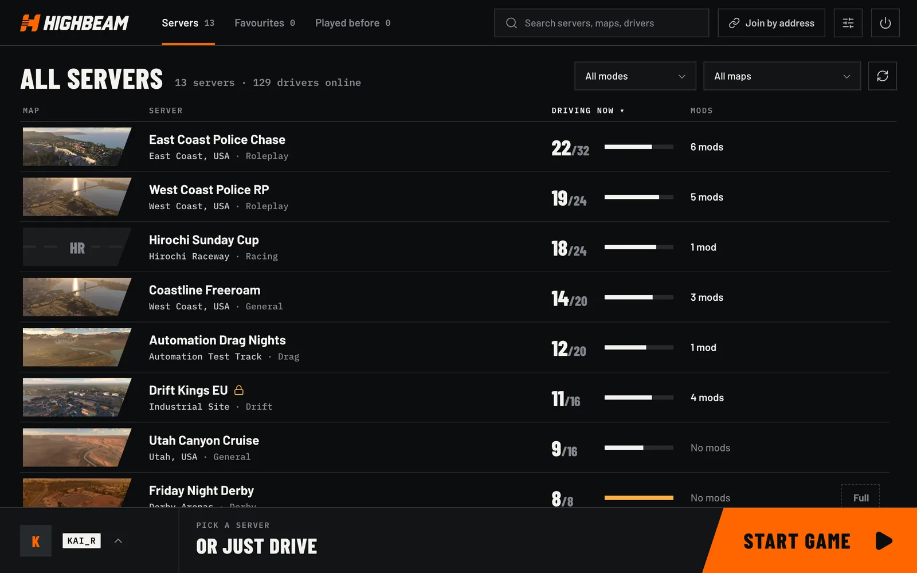This screenshot has height=573, width=917.
Task: Focus the search servers input field
Action: pyautogui.click(x=601, y=23)
